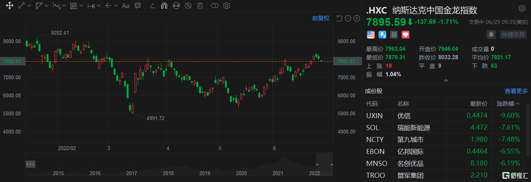The image size is (531, 182).
Task: Toggle the heart favorite icon
Action: 405,34
